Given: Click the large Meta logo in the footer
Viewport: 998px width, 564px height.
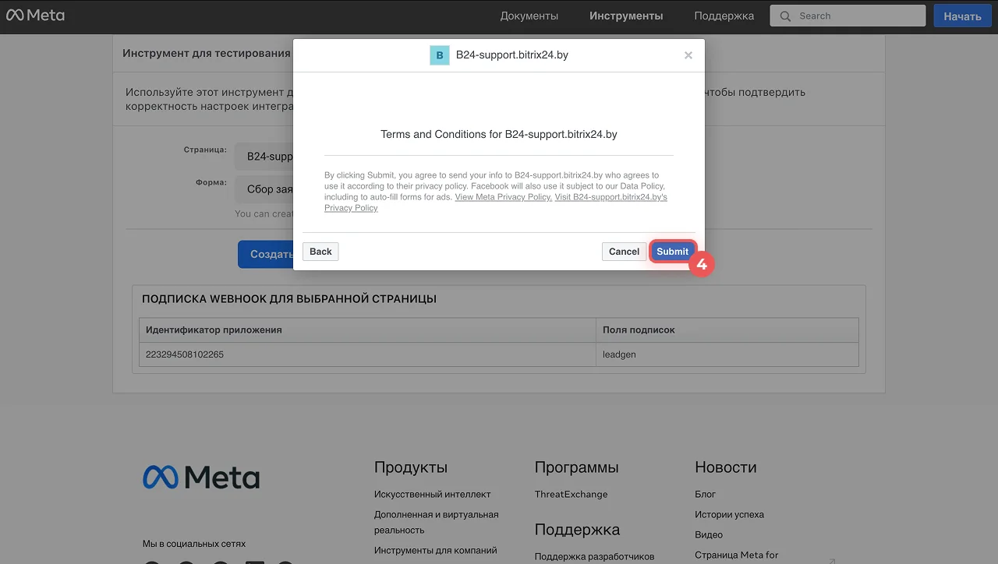Looking at the screenshot, I should pos(201,477).
